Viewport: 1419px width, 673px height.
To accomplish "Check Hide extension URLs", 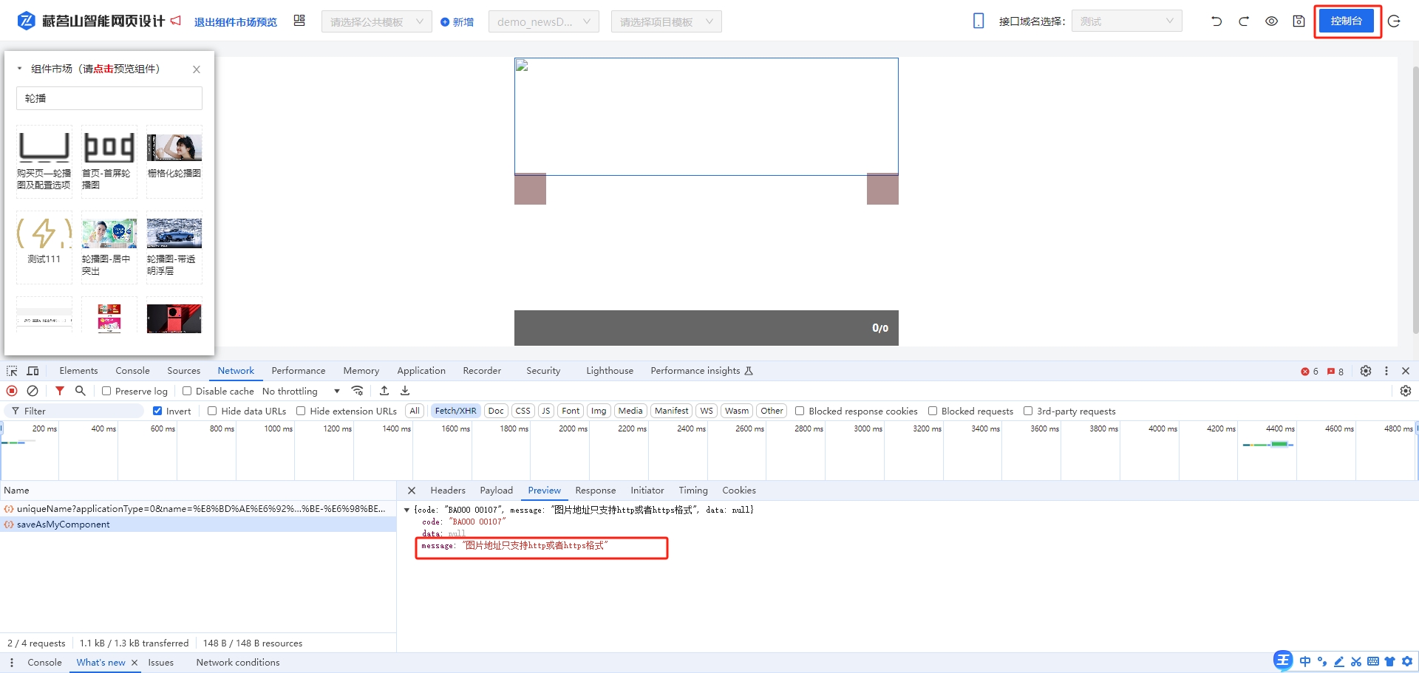I will tap(301, 411).
